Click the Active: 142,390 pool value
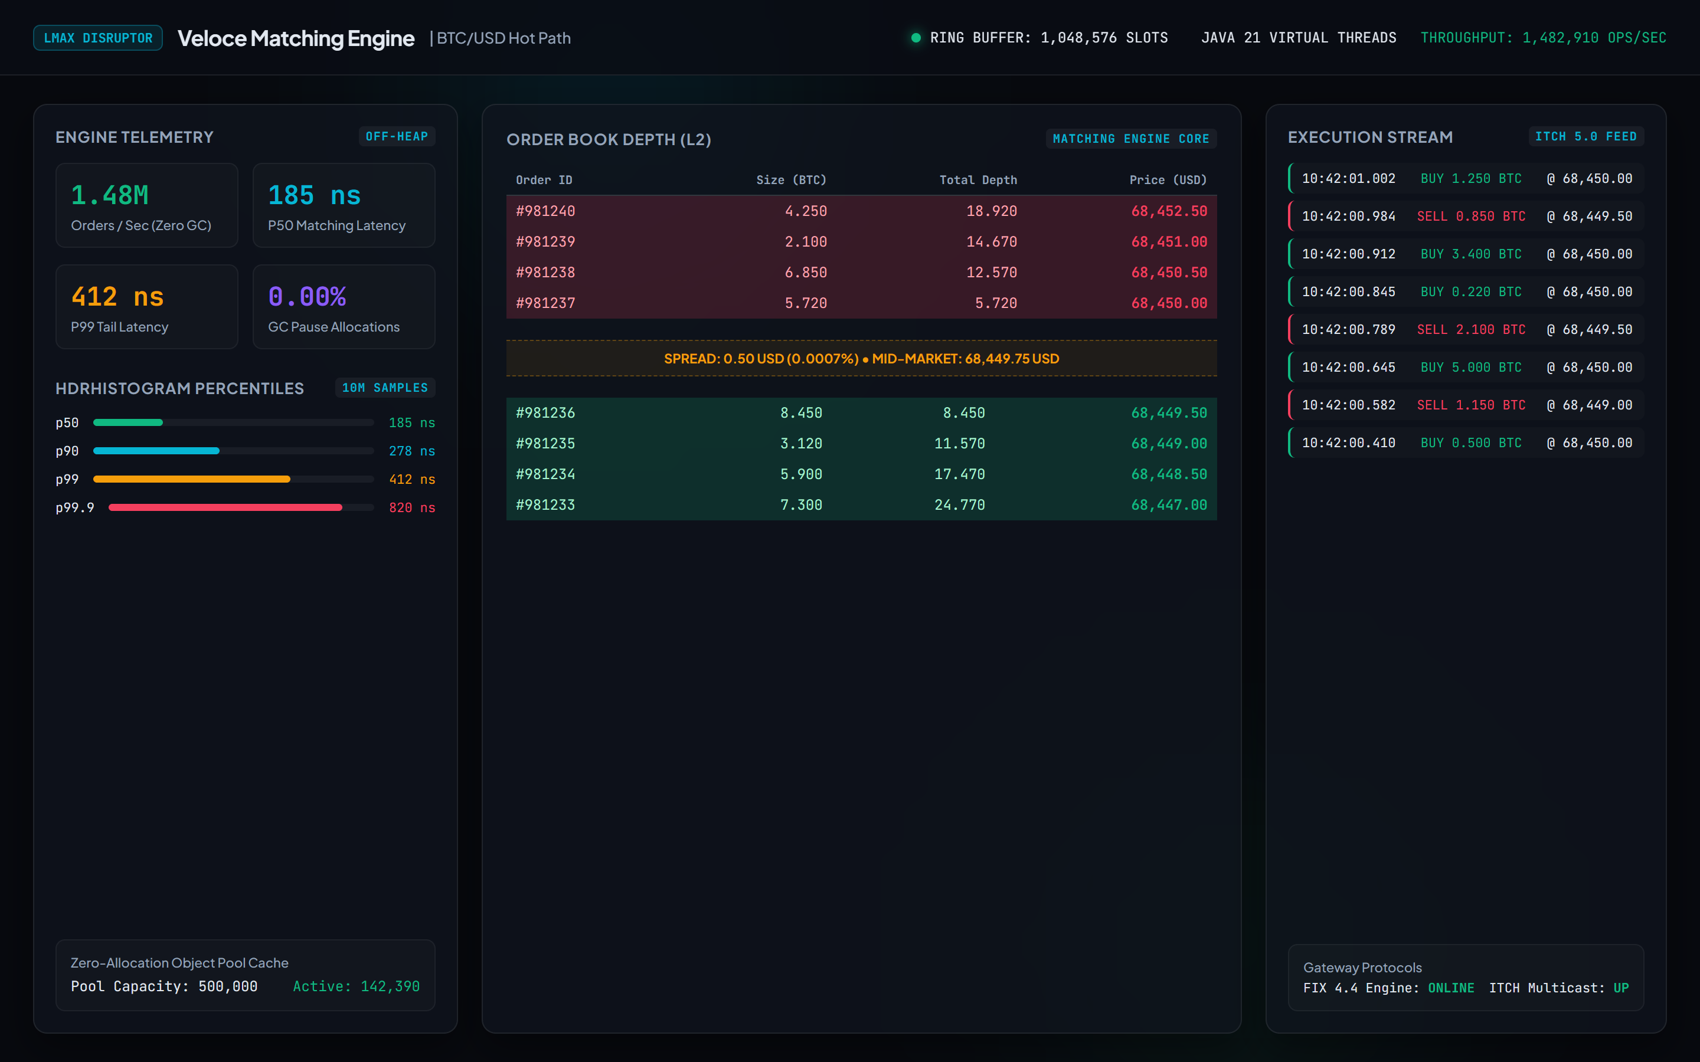This screenshot has width=1700, height=1062. 356,986
